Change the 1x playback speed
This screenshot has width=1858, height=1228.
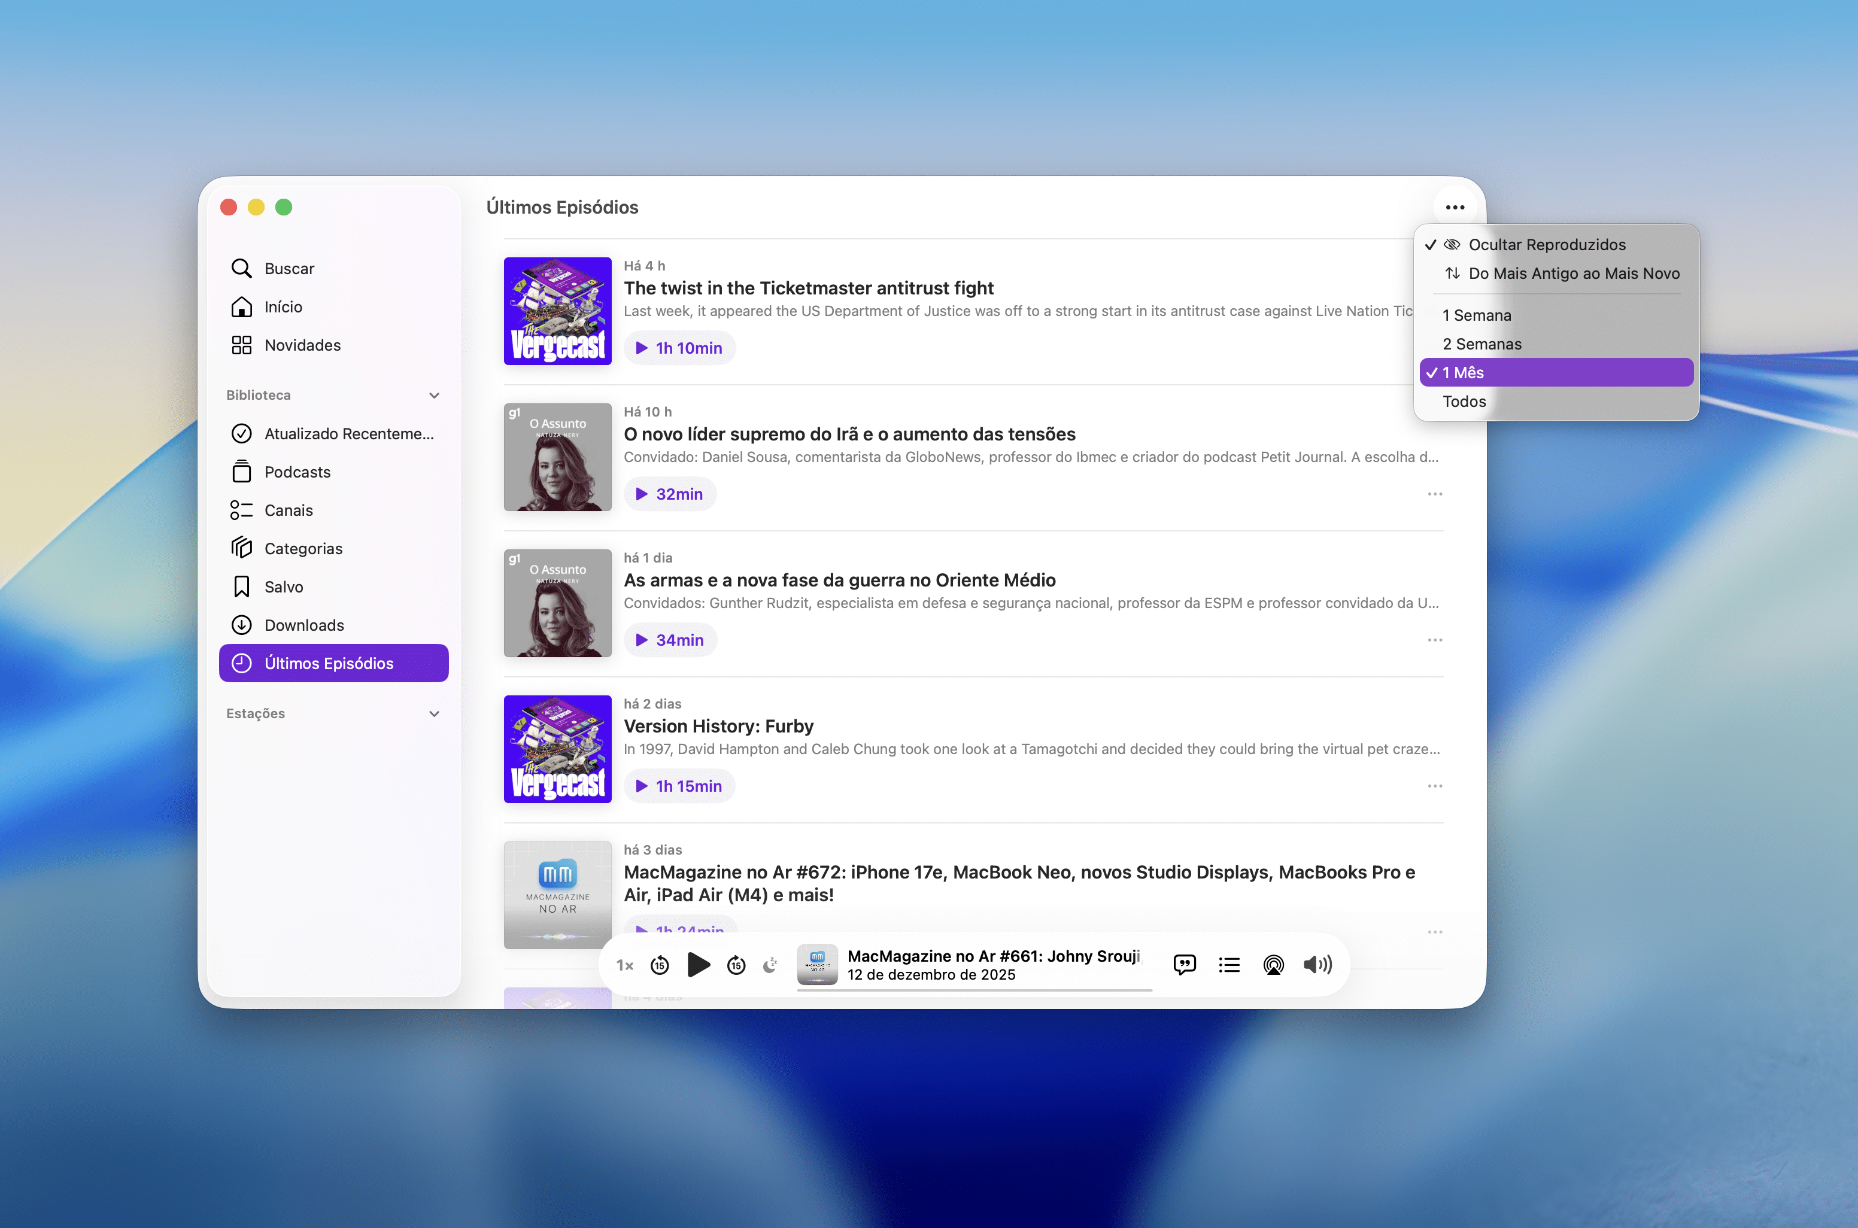(x=624, y=965)
